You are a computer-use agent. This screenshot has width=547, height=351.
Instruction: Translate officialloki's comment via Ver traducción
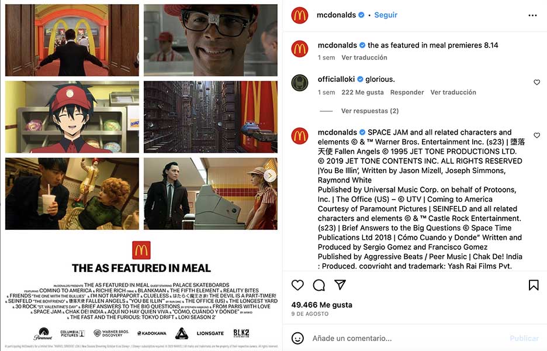pos(453,92)
